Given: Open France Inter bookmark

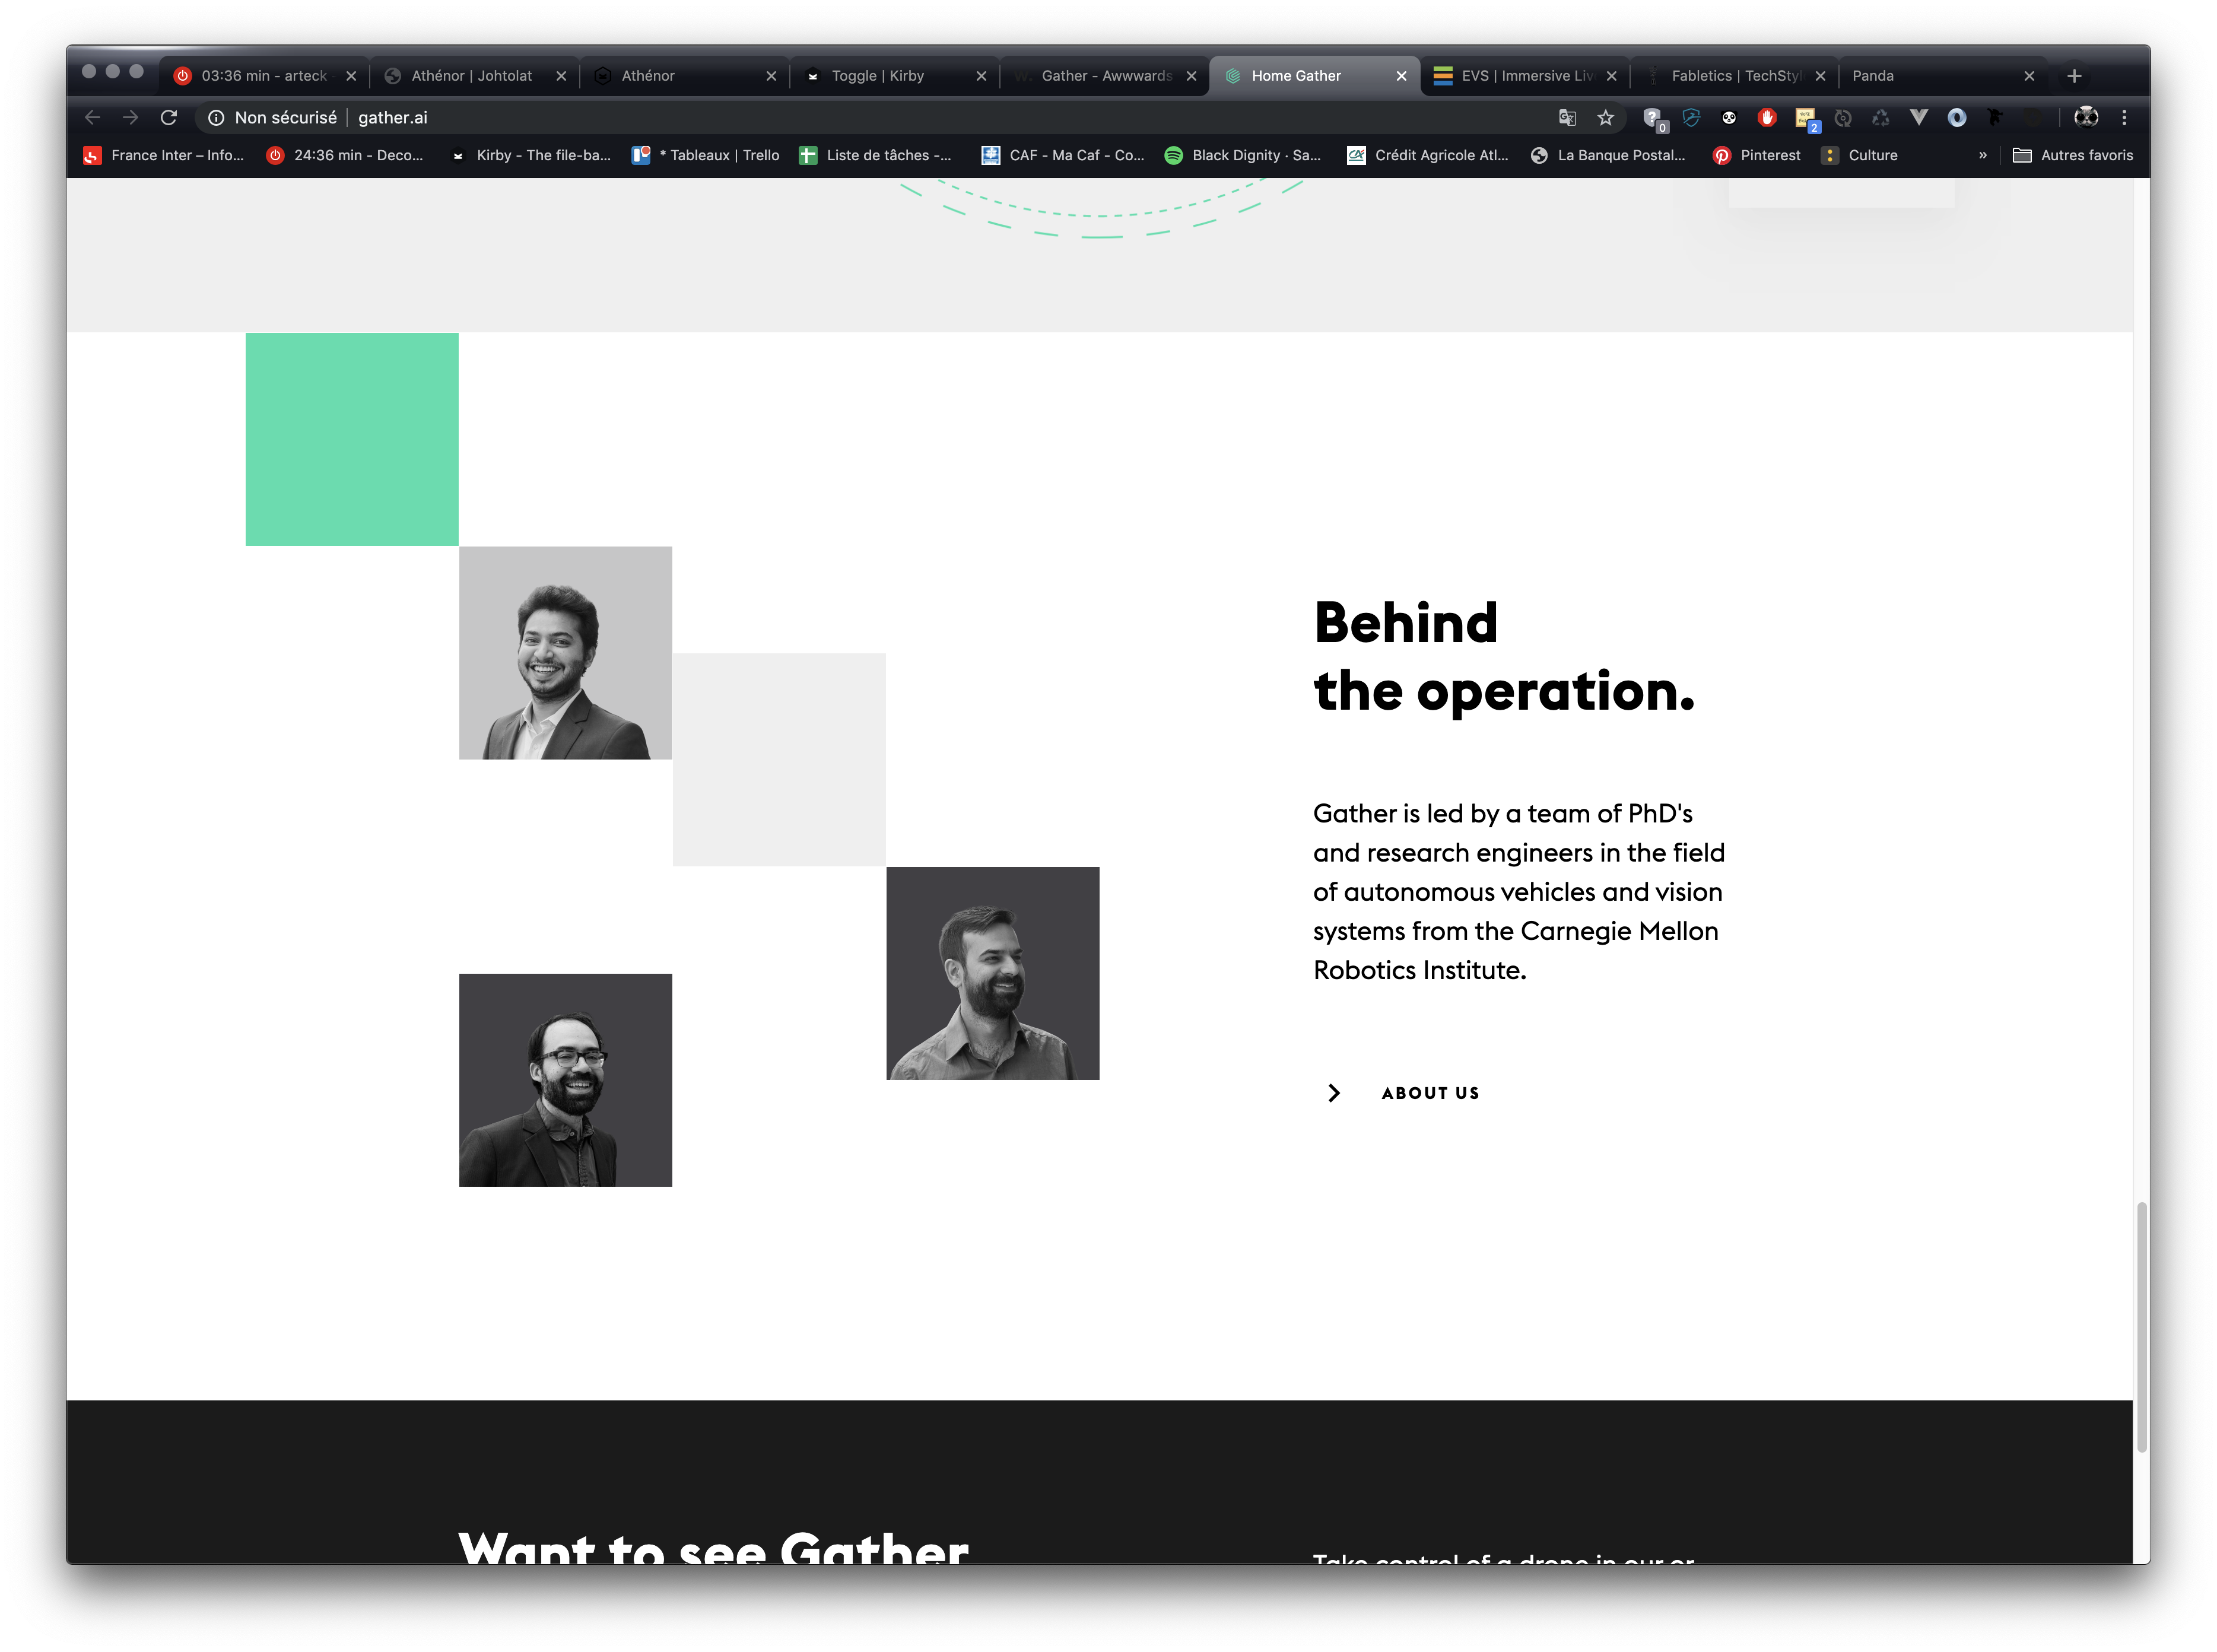Looking at the screenshot, I should point(163,156).
